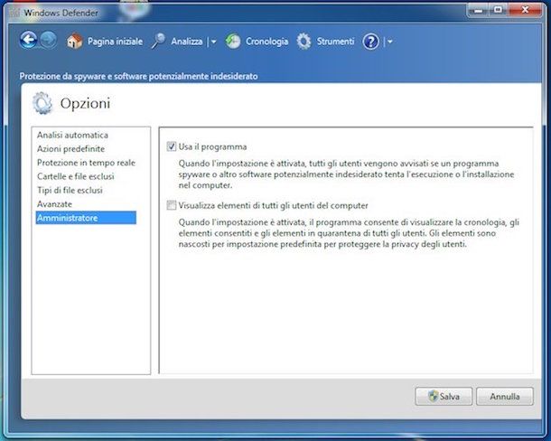Screen dimensions: 551x441
Task: Open the Cronologia toolbar item
Action: (266, 42)
